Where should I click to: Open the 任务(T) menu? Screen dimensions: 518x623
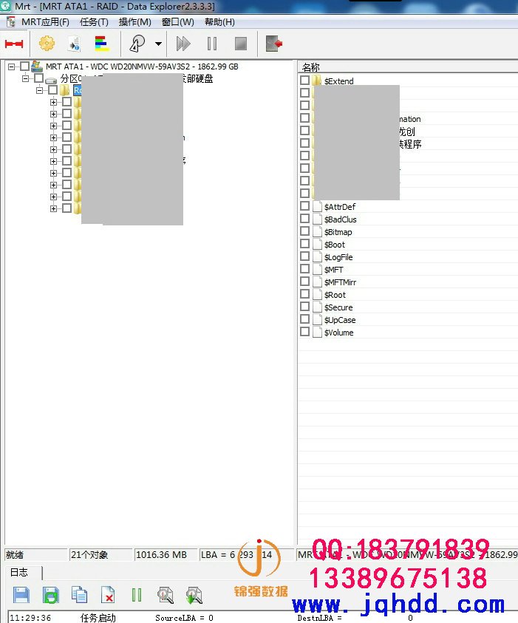click(94, 22)
